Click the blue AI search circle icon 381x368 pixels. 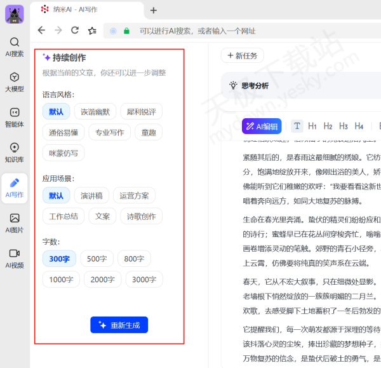coord(113,31)
